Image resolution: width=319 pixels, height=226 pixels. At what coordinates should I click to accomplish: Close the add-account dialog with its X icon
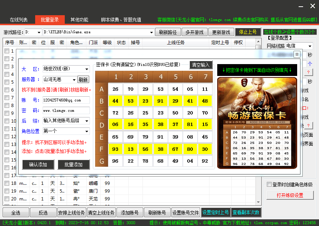(x=297, y=54)
